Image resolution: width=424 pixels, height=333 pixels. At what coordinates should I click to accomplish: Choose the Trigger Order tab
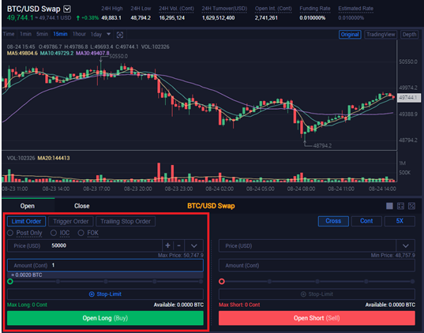pos(70,222)
